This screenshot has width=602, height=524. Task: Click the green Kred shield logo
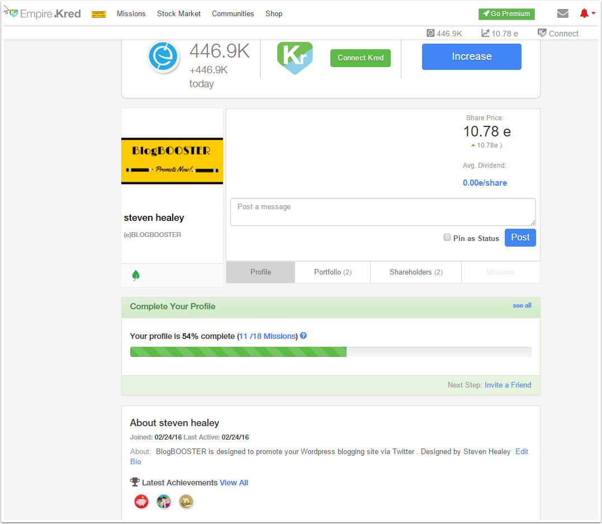pyautogui.click(x=295, y=58)
